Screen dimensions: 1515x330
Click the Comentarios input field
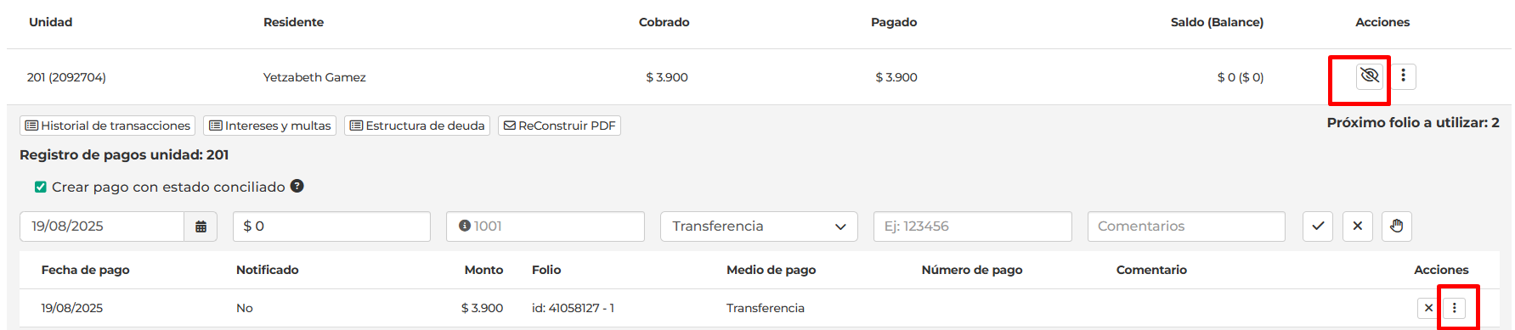(1186, 227)
